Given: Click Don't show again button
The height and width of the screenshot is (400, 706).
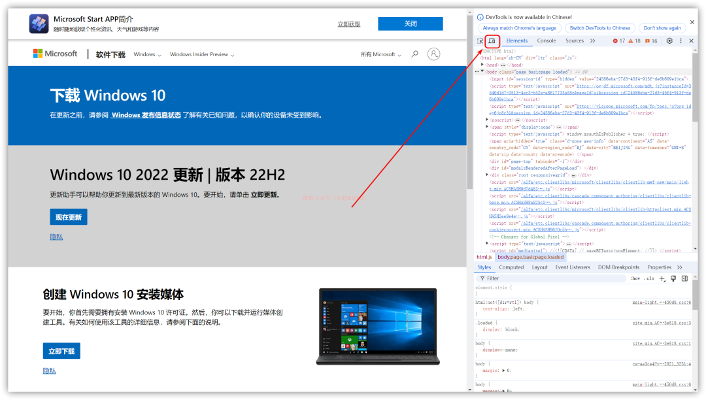Looking at the screenshot, I should pos(662,28).
